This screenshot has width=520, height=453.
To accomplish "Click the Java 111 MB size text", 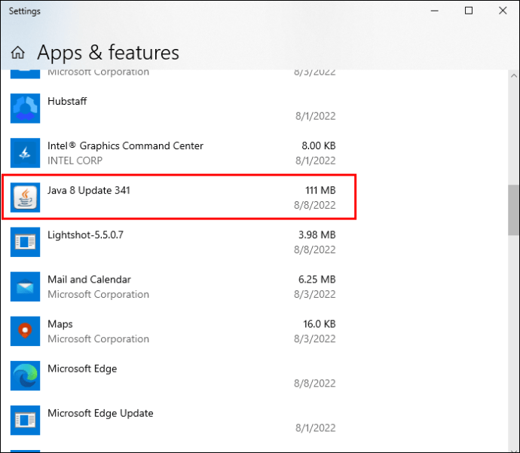I will pos(319,191).
